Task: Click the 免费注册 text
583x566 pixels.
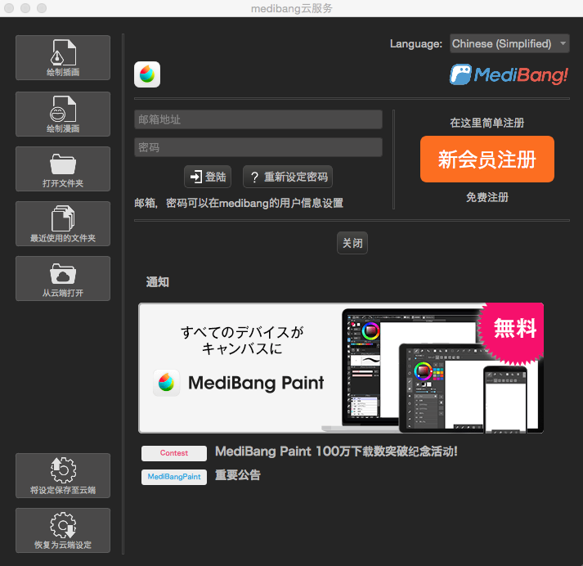Action: point(487,197)
